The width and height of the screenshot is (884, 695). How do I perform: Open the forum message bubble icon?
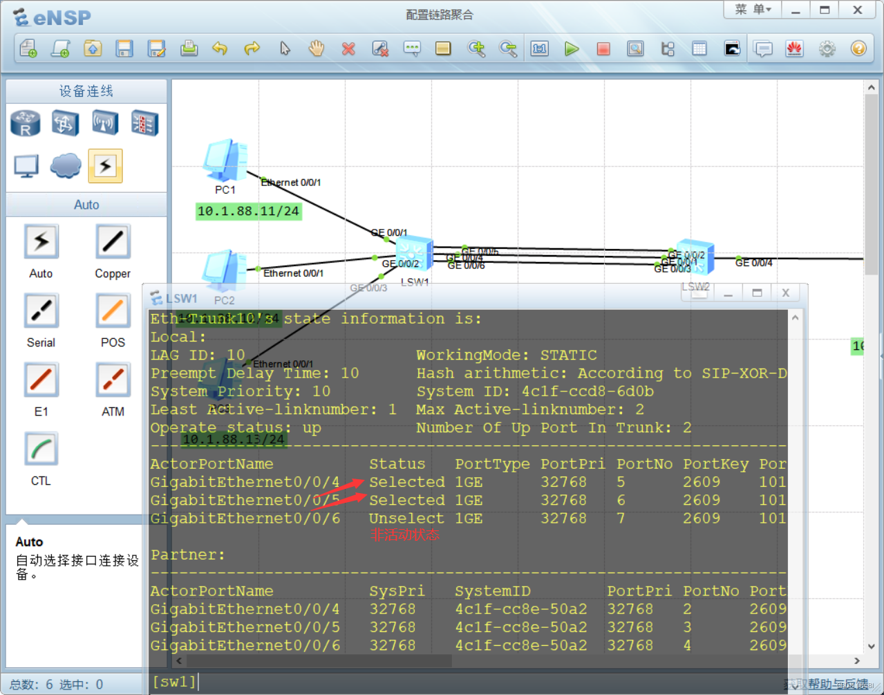763,49
